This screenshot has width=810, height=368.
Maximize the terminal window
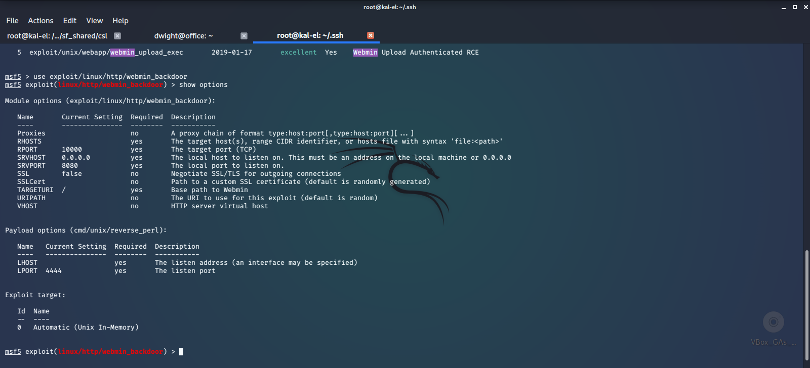click(795, 7)
